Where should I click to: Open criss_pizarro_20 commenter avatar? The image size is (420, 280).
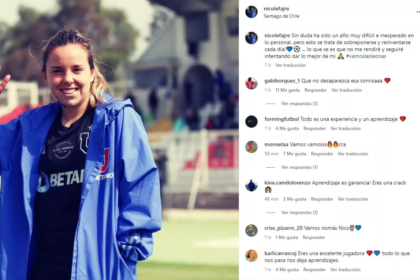(x=251, y=230)
